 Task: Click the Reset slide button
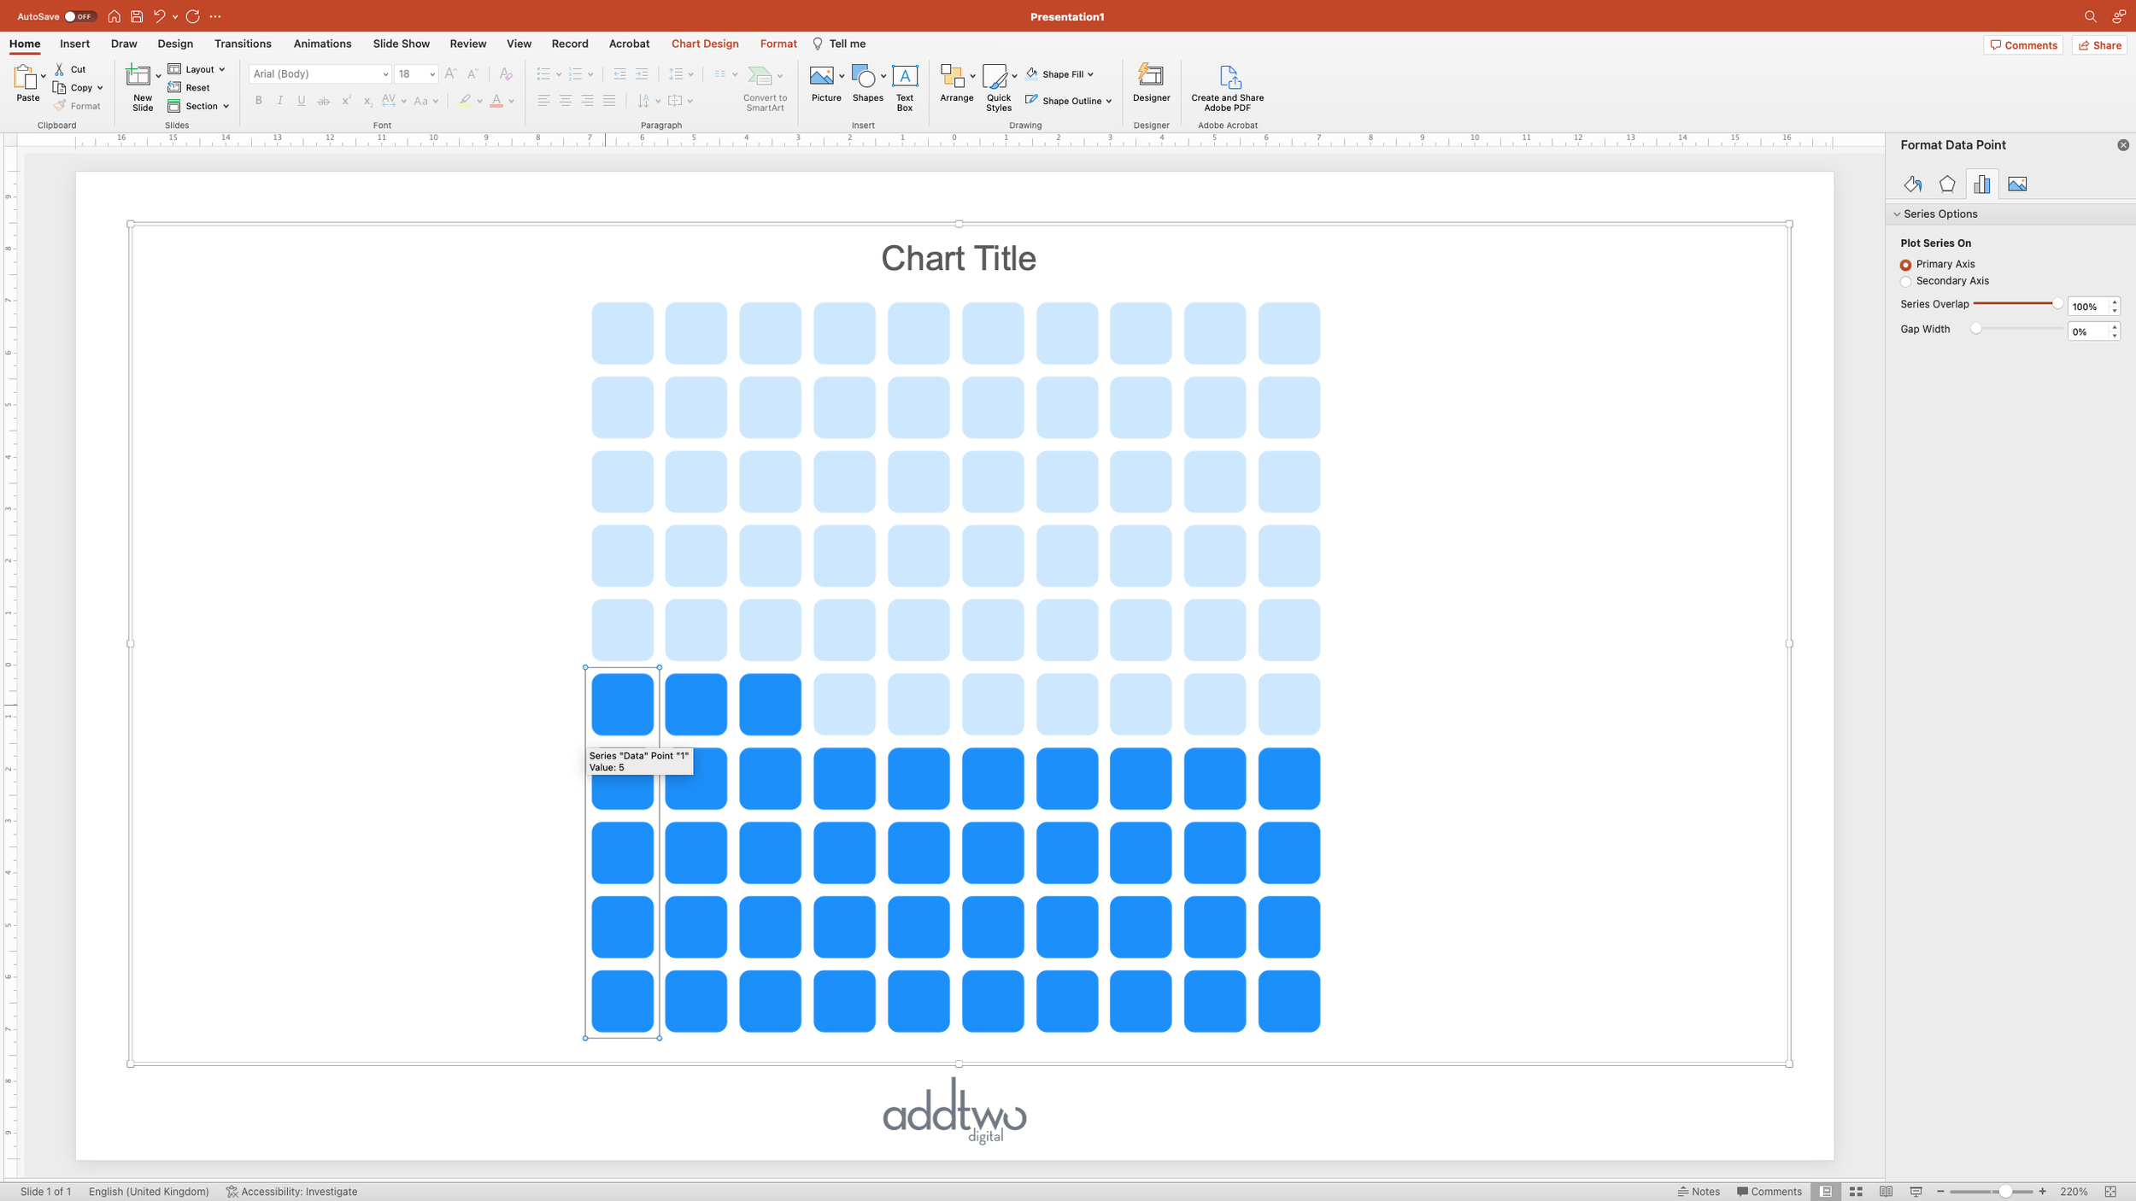pyautogui.click(x=189, y=88)
